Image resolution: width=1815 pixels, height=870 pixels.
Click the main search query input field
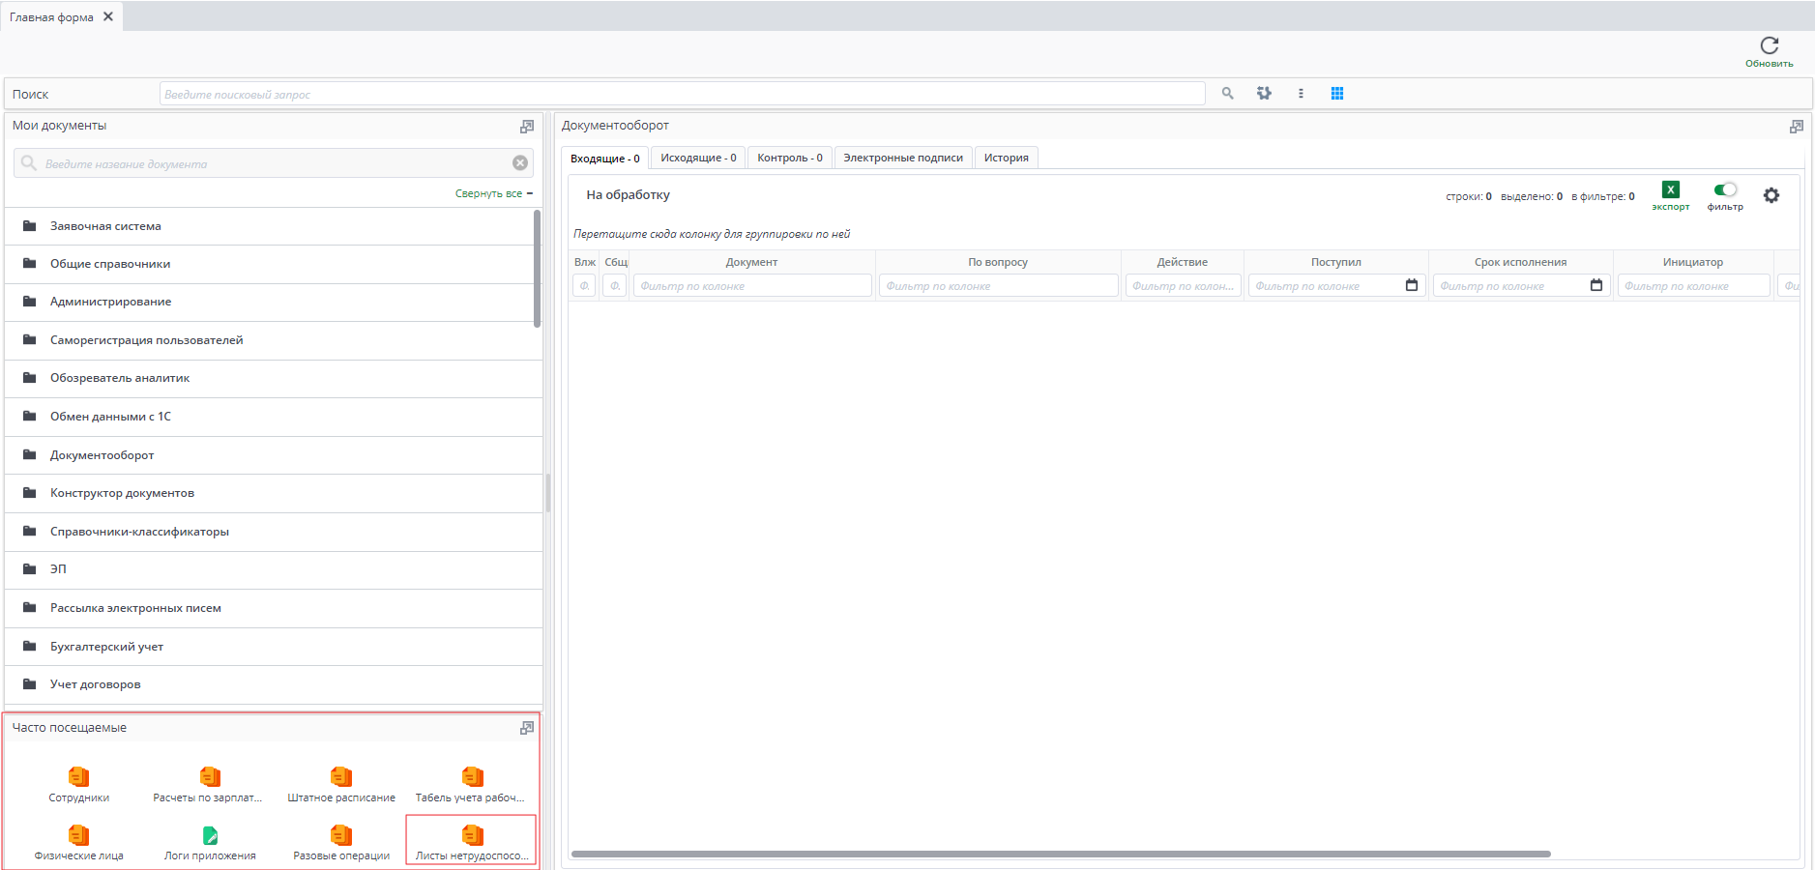[x=682, y=94]
